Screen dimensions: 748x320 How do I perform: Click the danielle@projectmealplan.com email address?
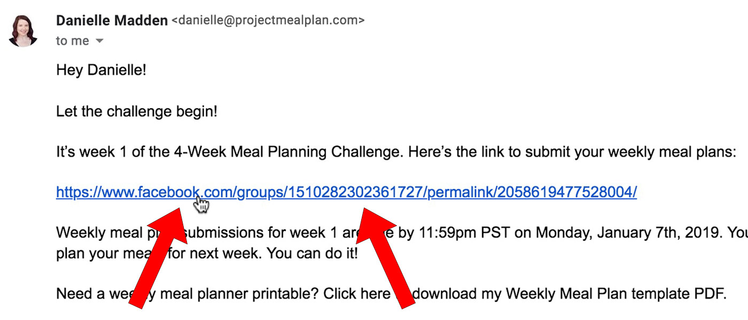click(268, 21)
